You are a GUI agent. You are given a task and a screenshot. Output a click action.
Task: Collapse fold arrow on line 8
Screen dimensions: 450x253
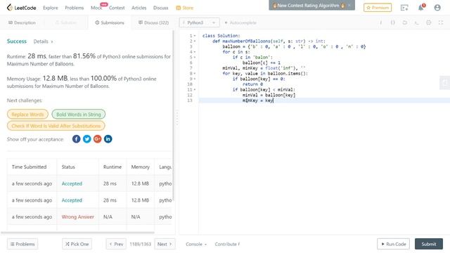(195, 74)
